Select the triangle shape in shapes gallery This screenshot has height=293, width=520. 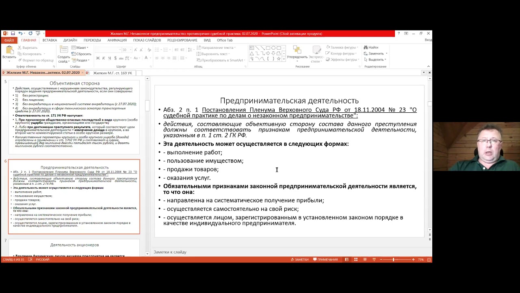(x=252, y=53)
